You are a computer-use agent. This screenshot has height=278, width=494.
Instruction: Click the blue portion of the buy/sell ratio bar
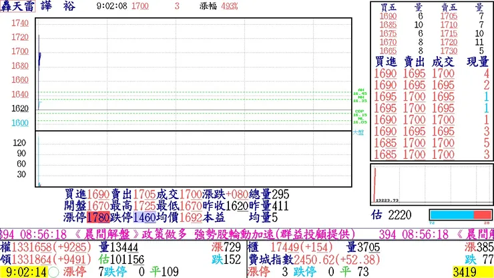click(x=452, y=215)
